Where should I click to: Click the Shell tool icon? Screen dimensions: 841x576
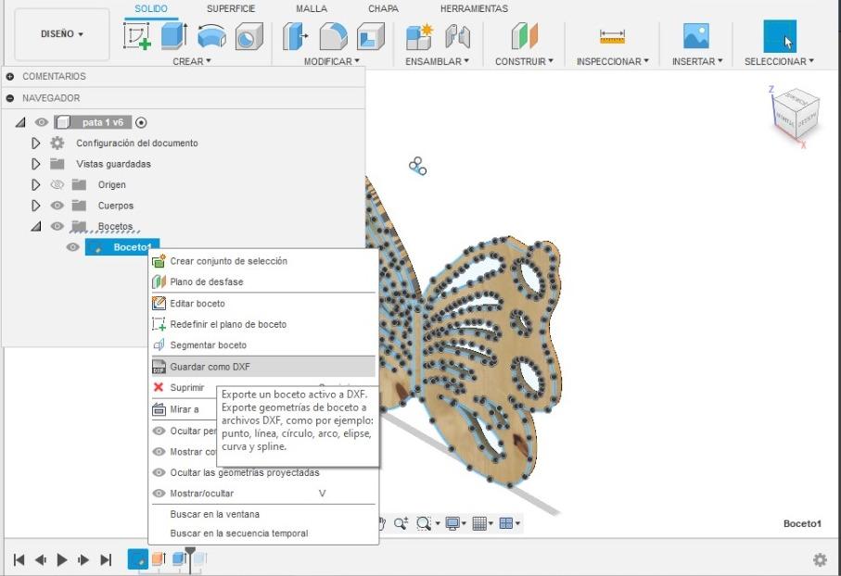371,36
